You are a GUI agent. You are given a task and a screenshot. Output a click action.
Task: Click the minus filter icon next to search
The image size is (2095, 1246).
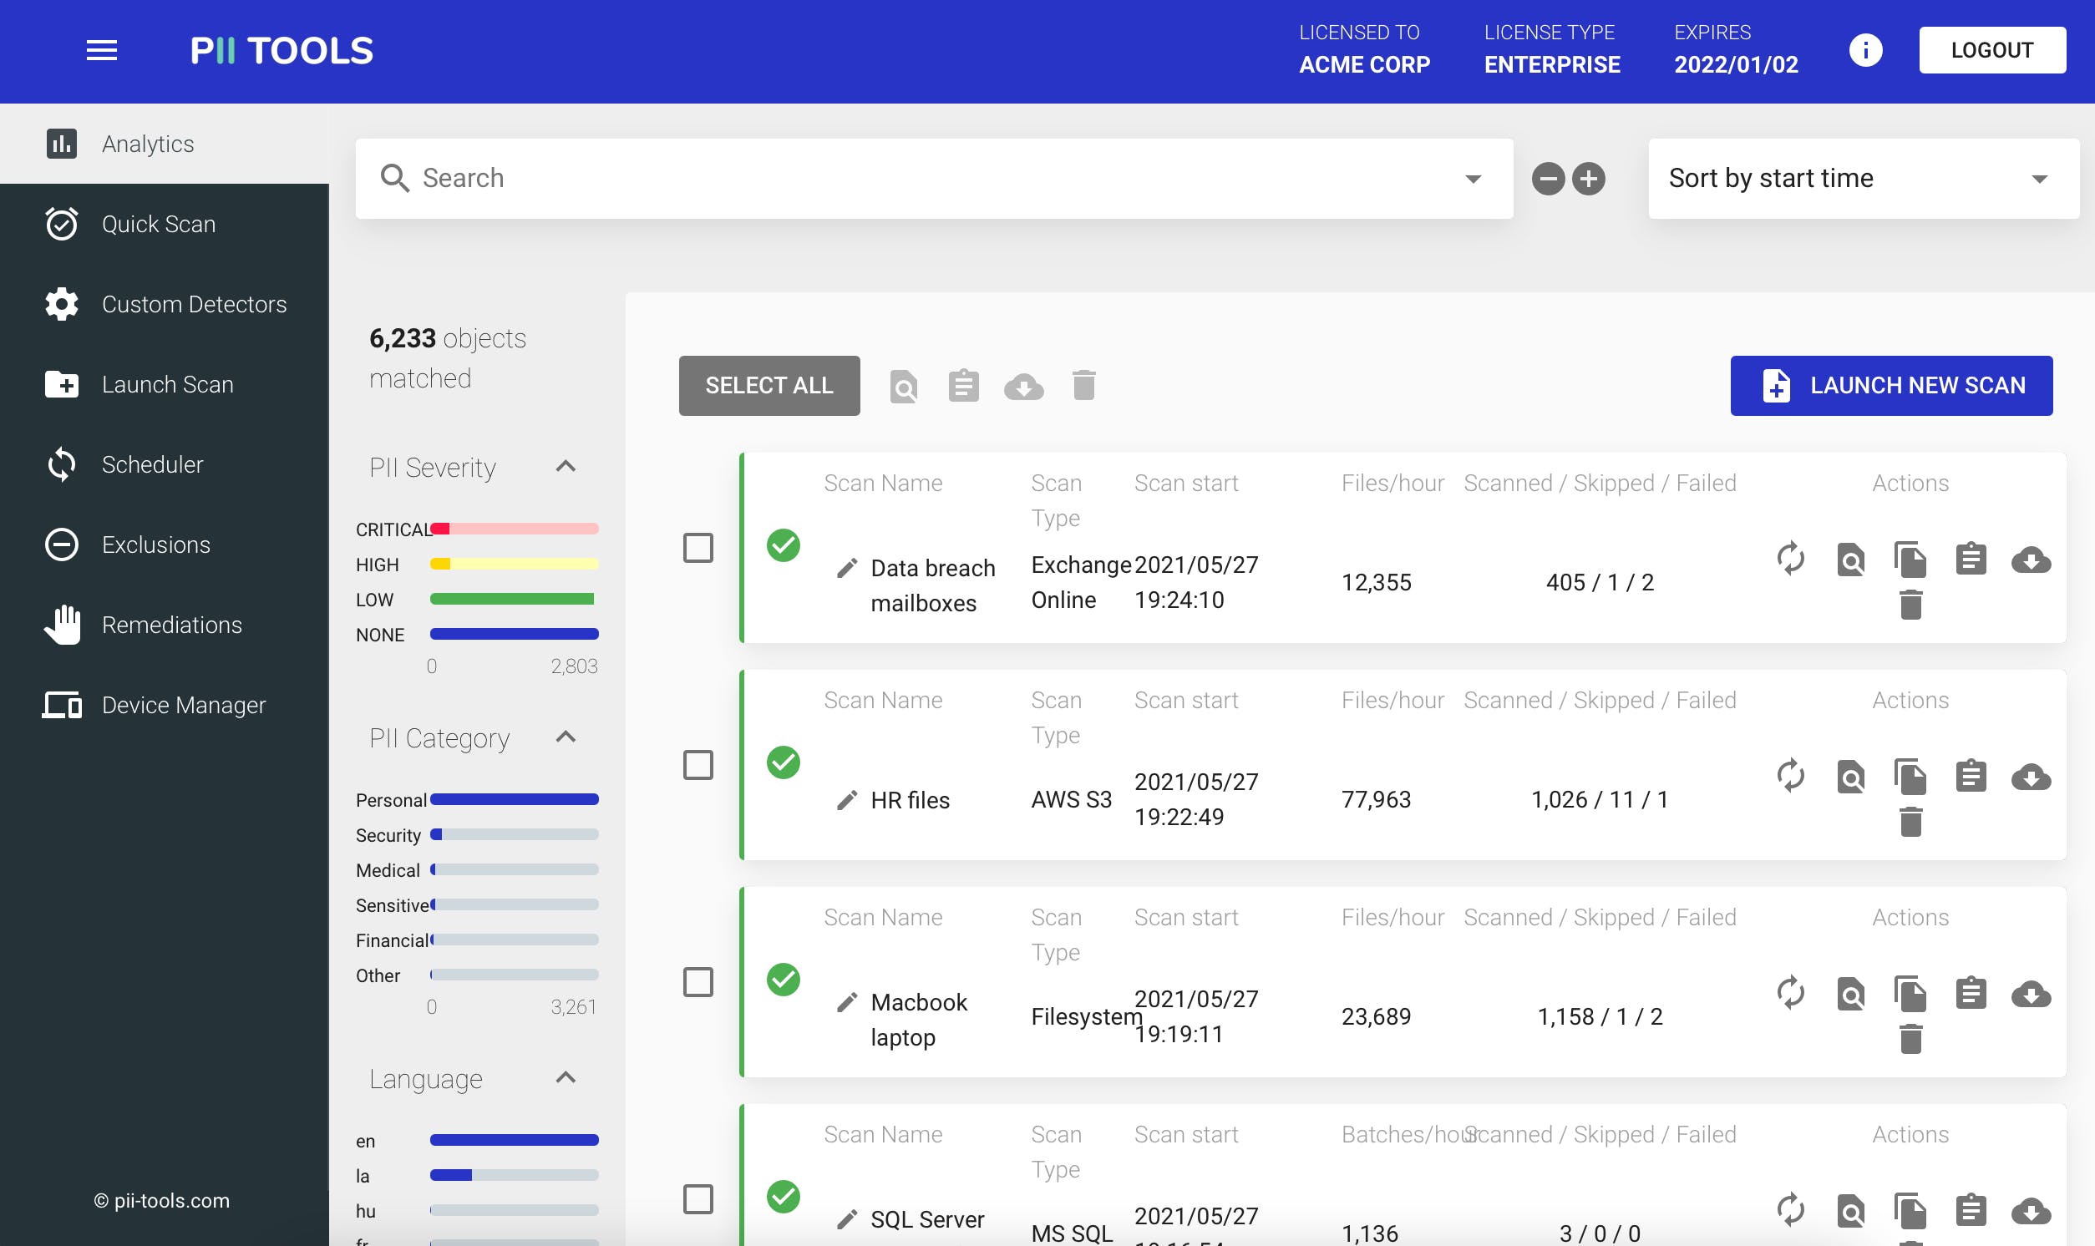[1548, 179]
